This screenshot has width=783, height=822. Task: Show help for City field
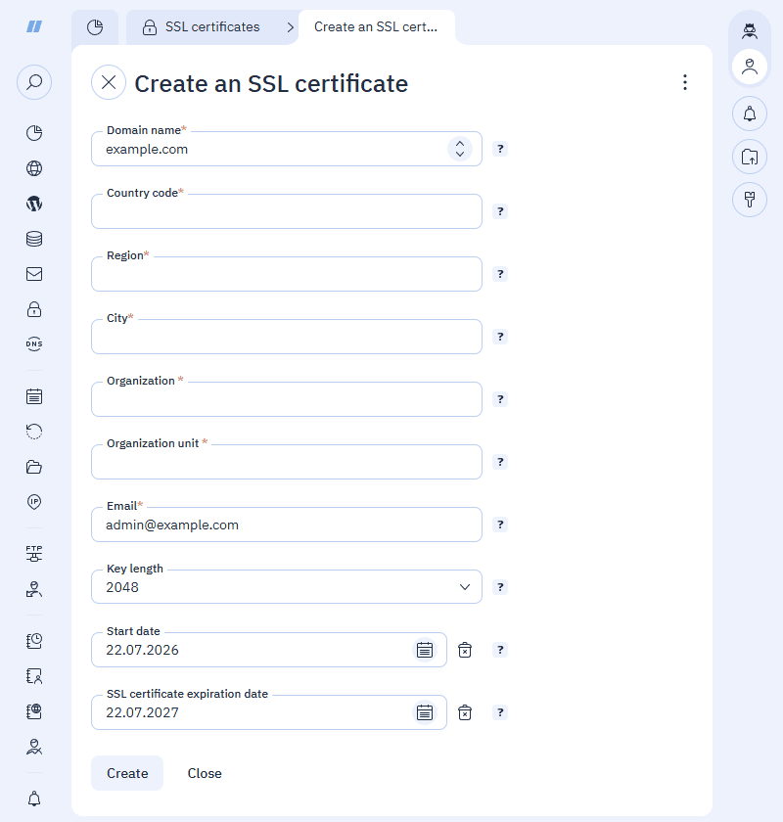500,337
